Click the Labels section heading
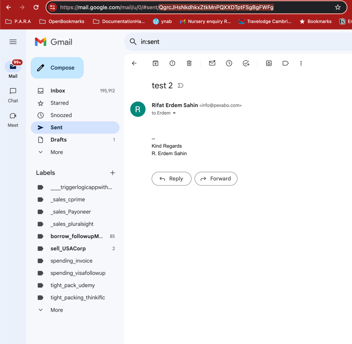Screen dimensions: 352x344 click(x=45, y=173)
